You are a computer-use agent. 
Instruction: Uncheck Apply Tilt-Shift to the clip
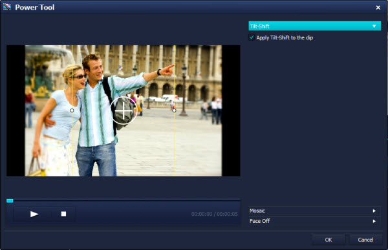(252, 37)
